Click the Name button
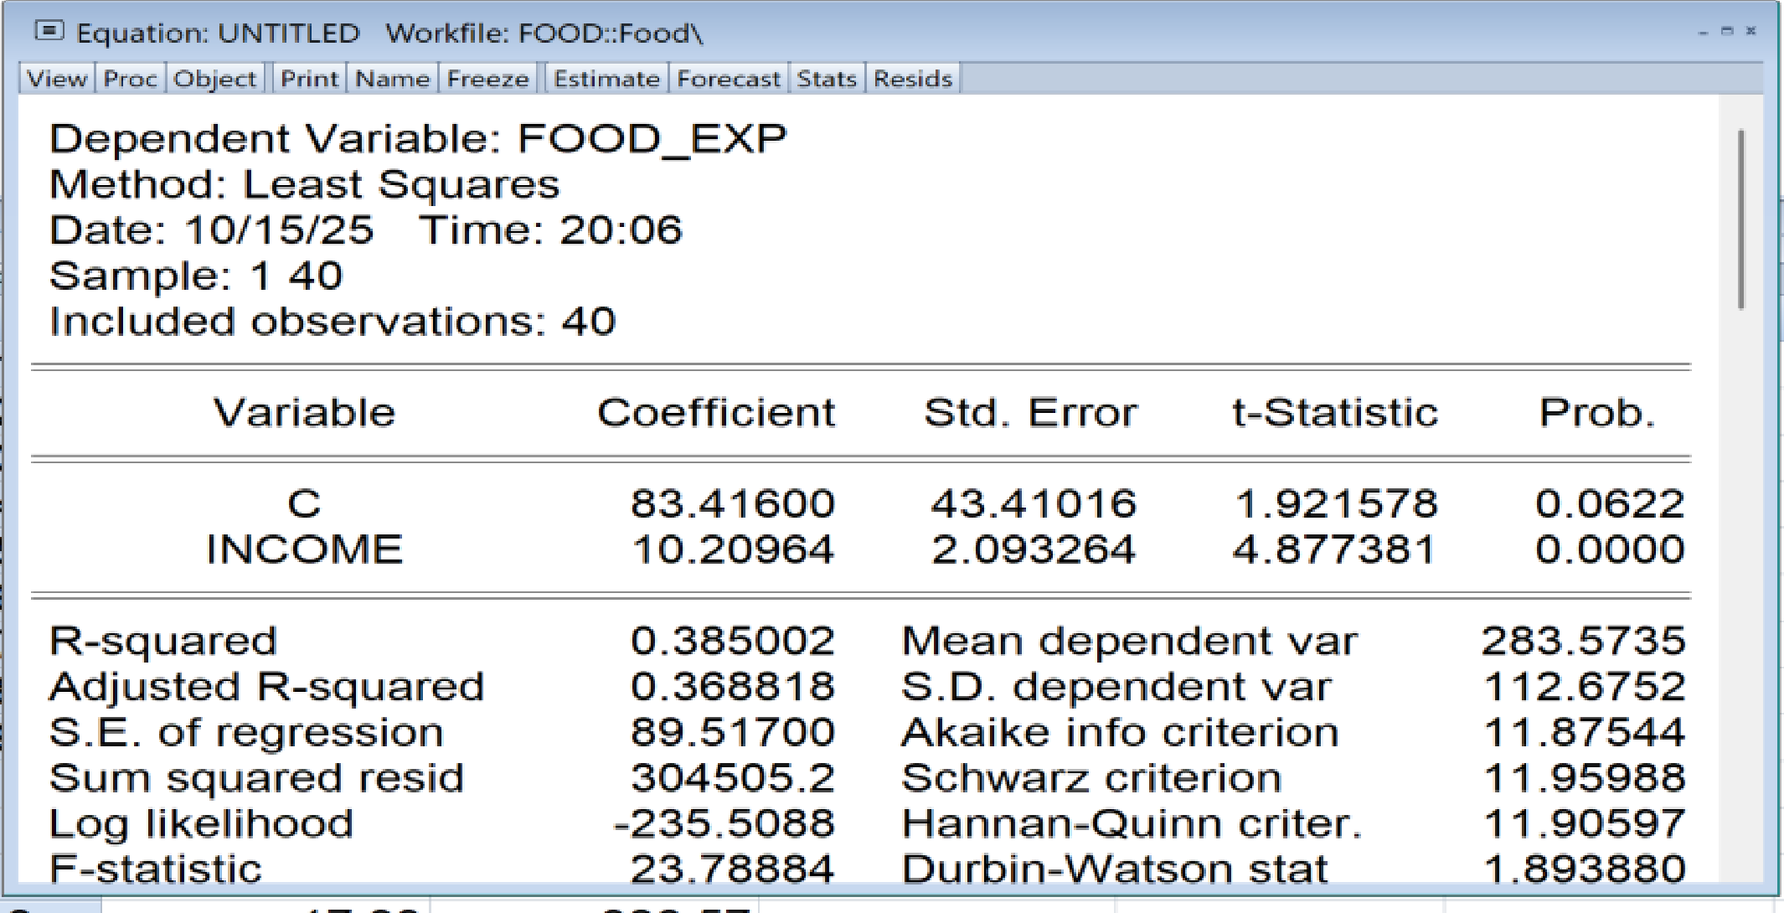 392,79
